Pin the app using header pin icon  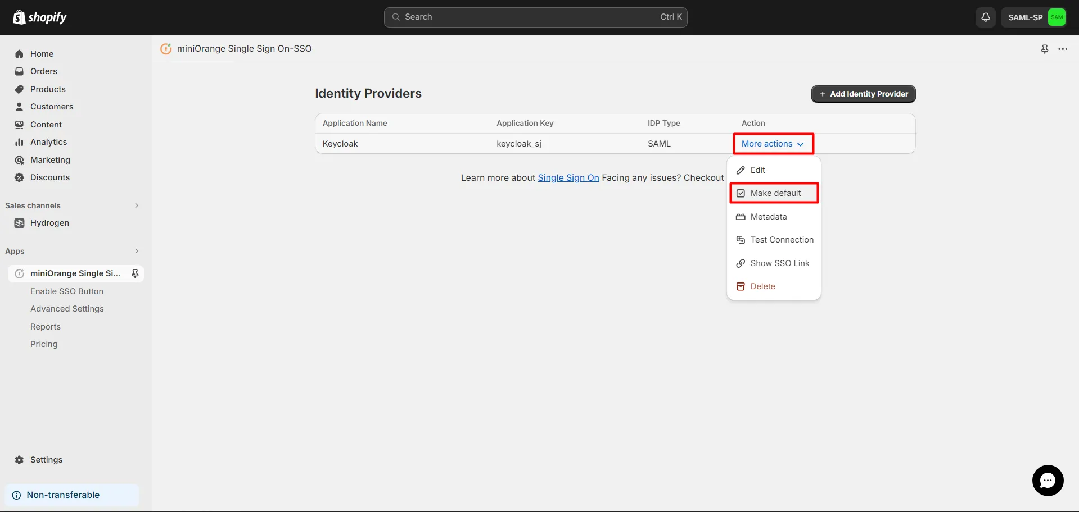[x=1045, y=49]
